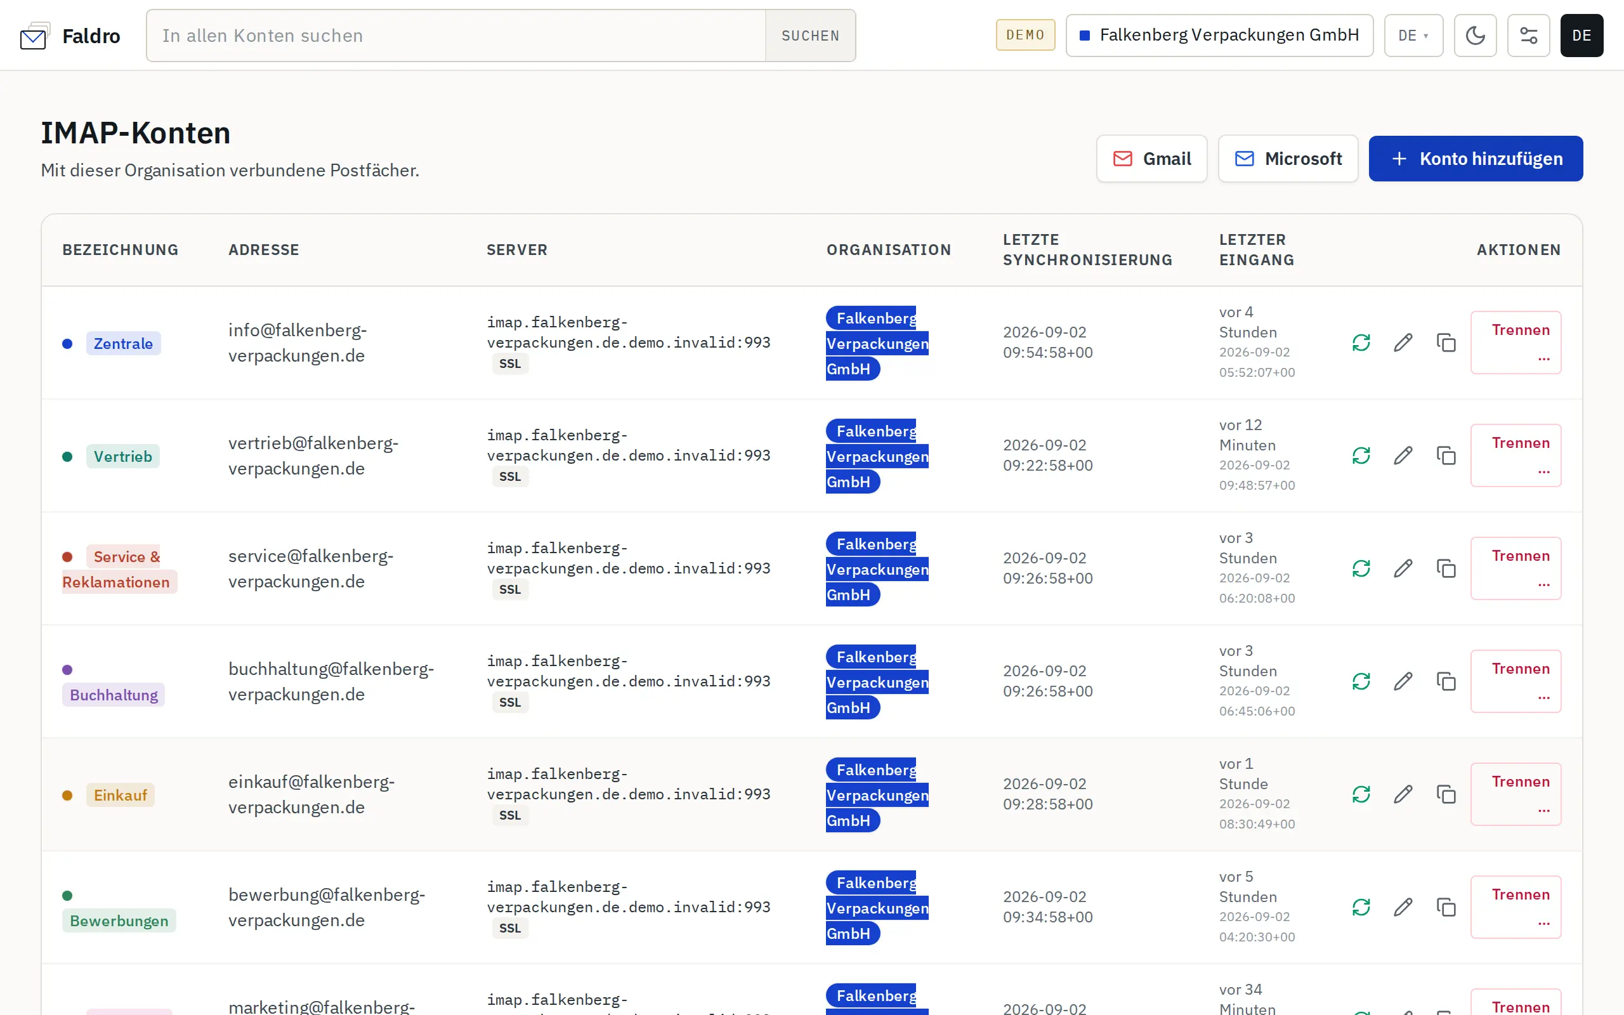
Task: Select the Bewerbungen label tag
Action: pos(119,920)
